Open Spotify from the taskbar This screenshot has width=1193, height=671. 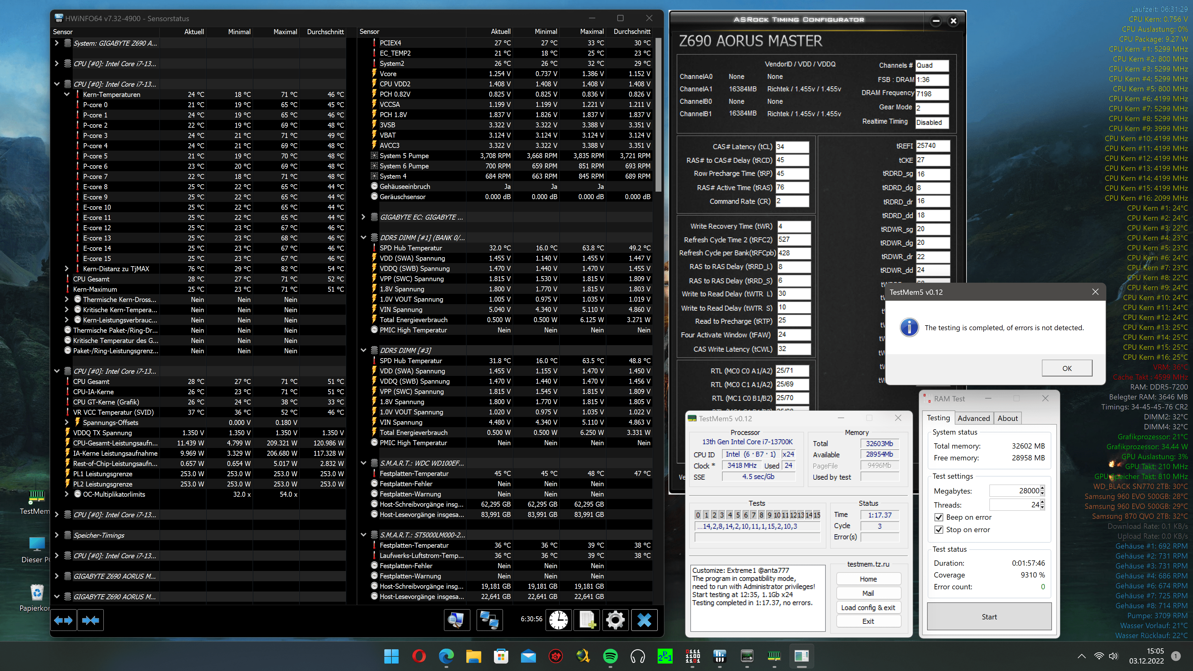pyautogui.click(x=610, y=656)
